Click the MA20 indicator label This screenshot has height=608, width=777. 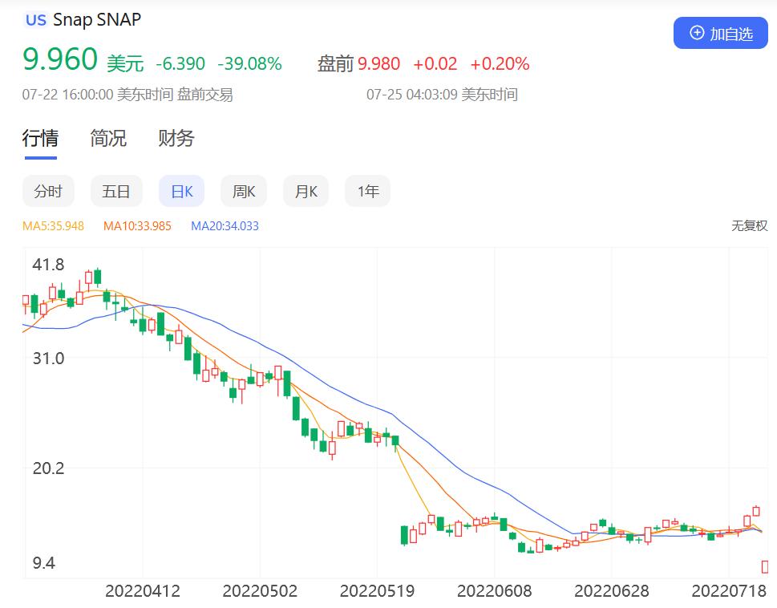point(225,226)
